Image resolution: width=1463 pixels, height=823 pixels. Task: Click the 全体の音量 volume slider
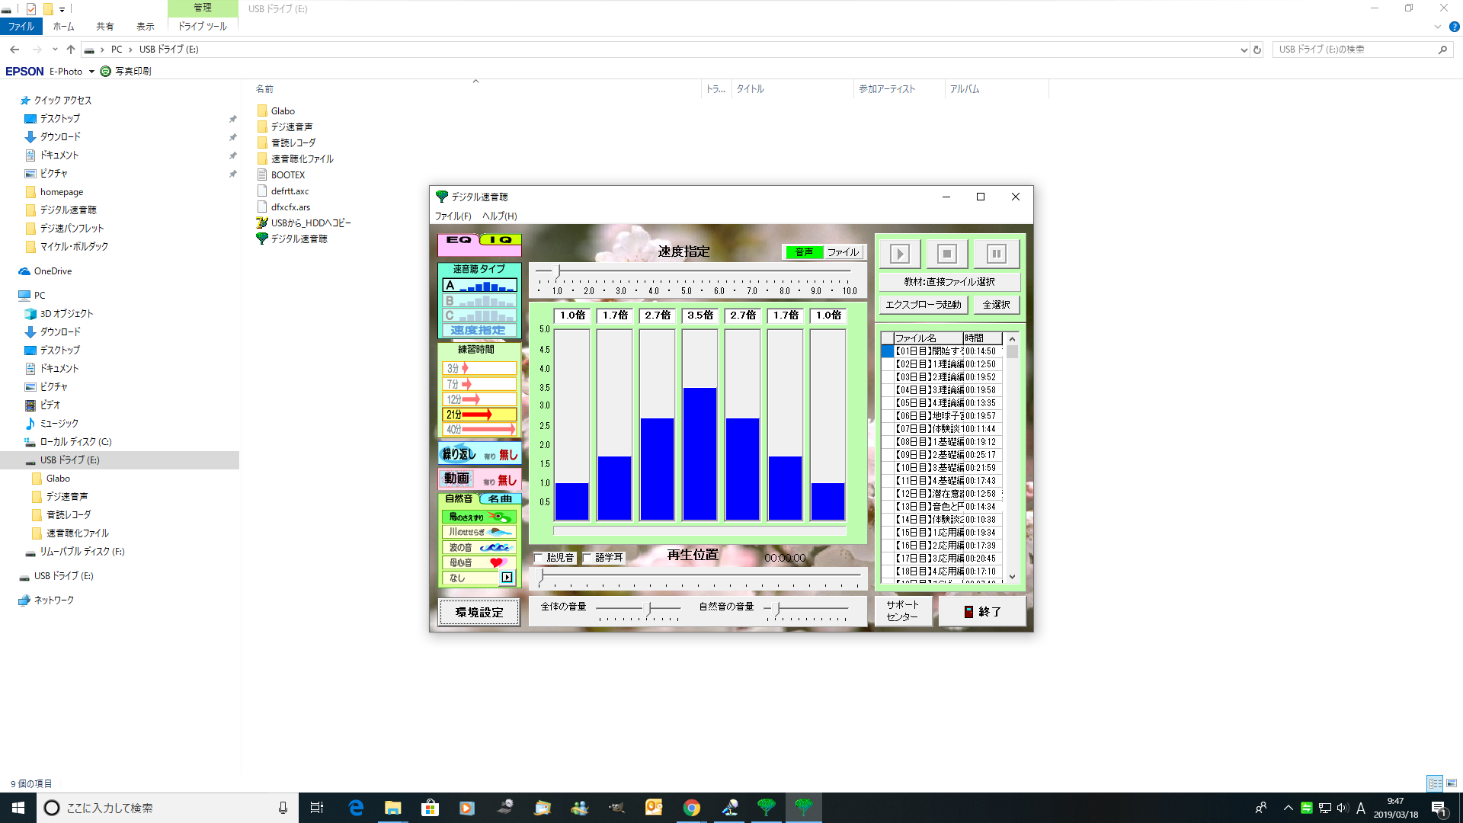point(648,608)
